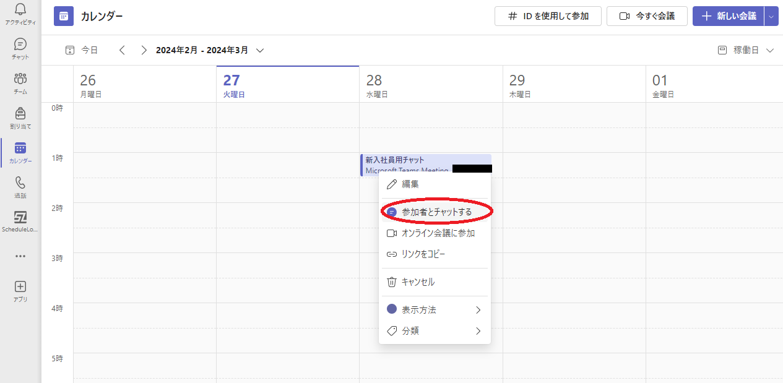Open the Activity (アクティビティ) bell icon
783x383 pixels.
tap(20, 10)
